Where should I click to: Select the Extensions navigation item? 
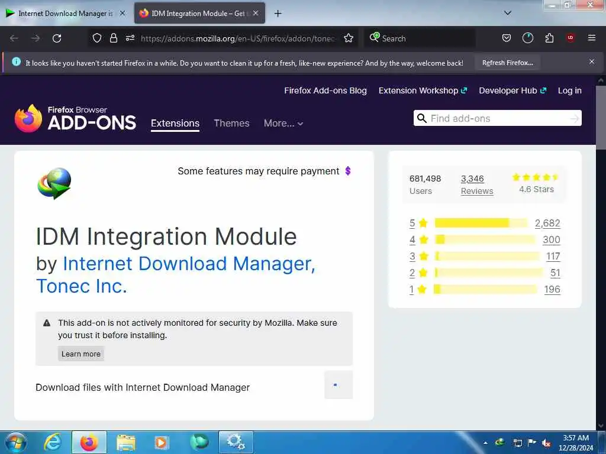(175, 123)
